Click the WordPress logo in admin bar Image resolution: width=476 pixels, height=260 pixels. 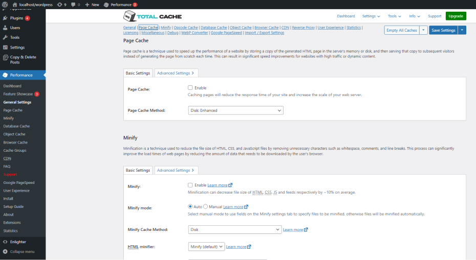[x=5, y=5]
